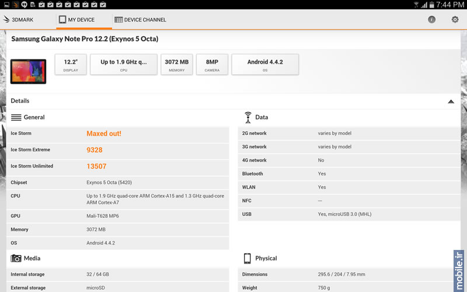Click the Dimensions 295.6 / 204 / 7.95 mm value
Viewport: 467px width, 292px height.
coord(341,274)
